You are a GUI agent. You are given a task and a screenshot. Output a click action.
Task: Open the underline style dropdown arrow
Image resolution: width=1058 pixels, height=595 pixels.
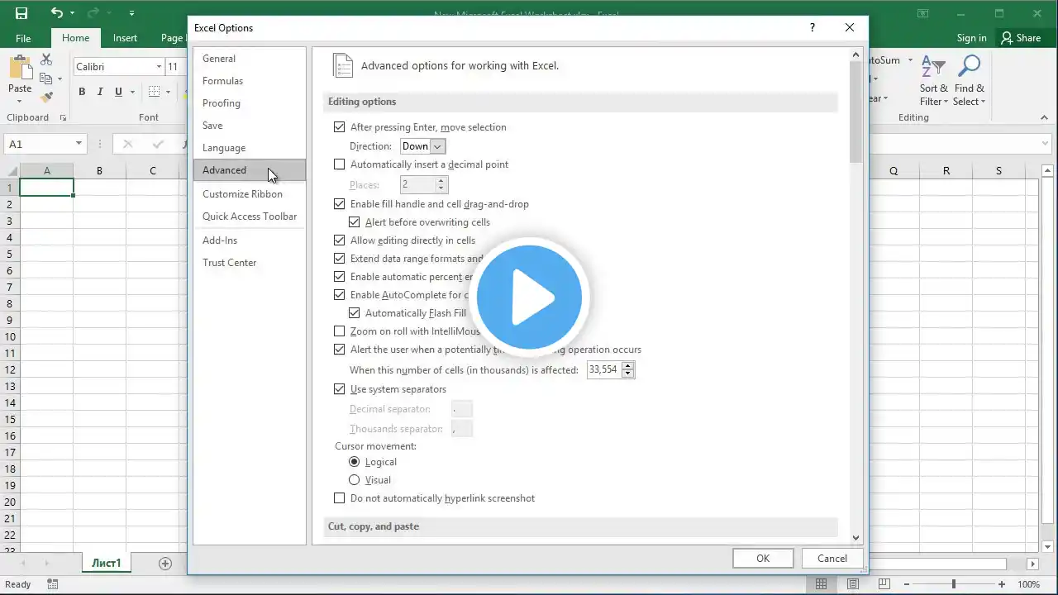coord(131,92)
